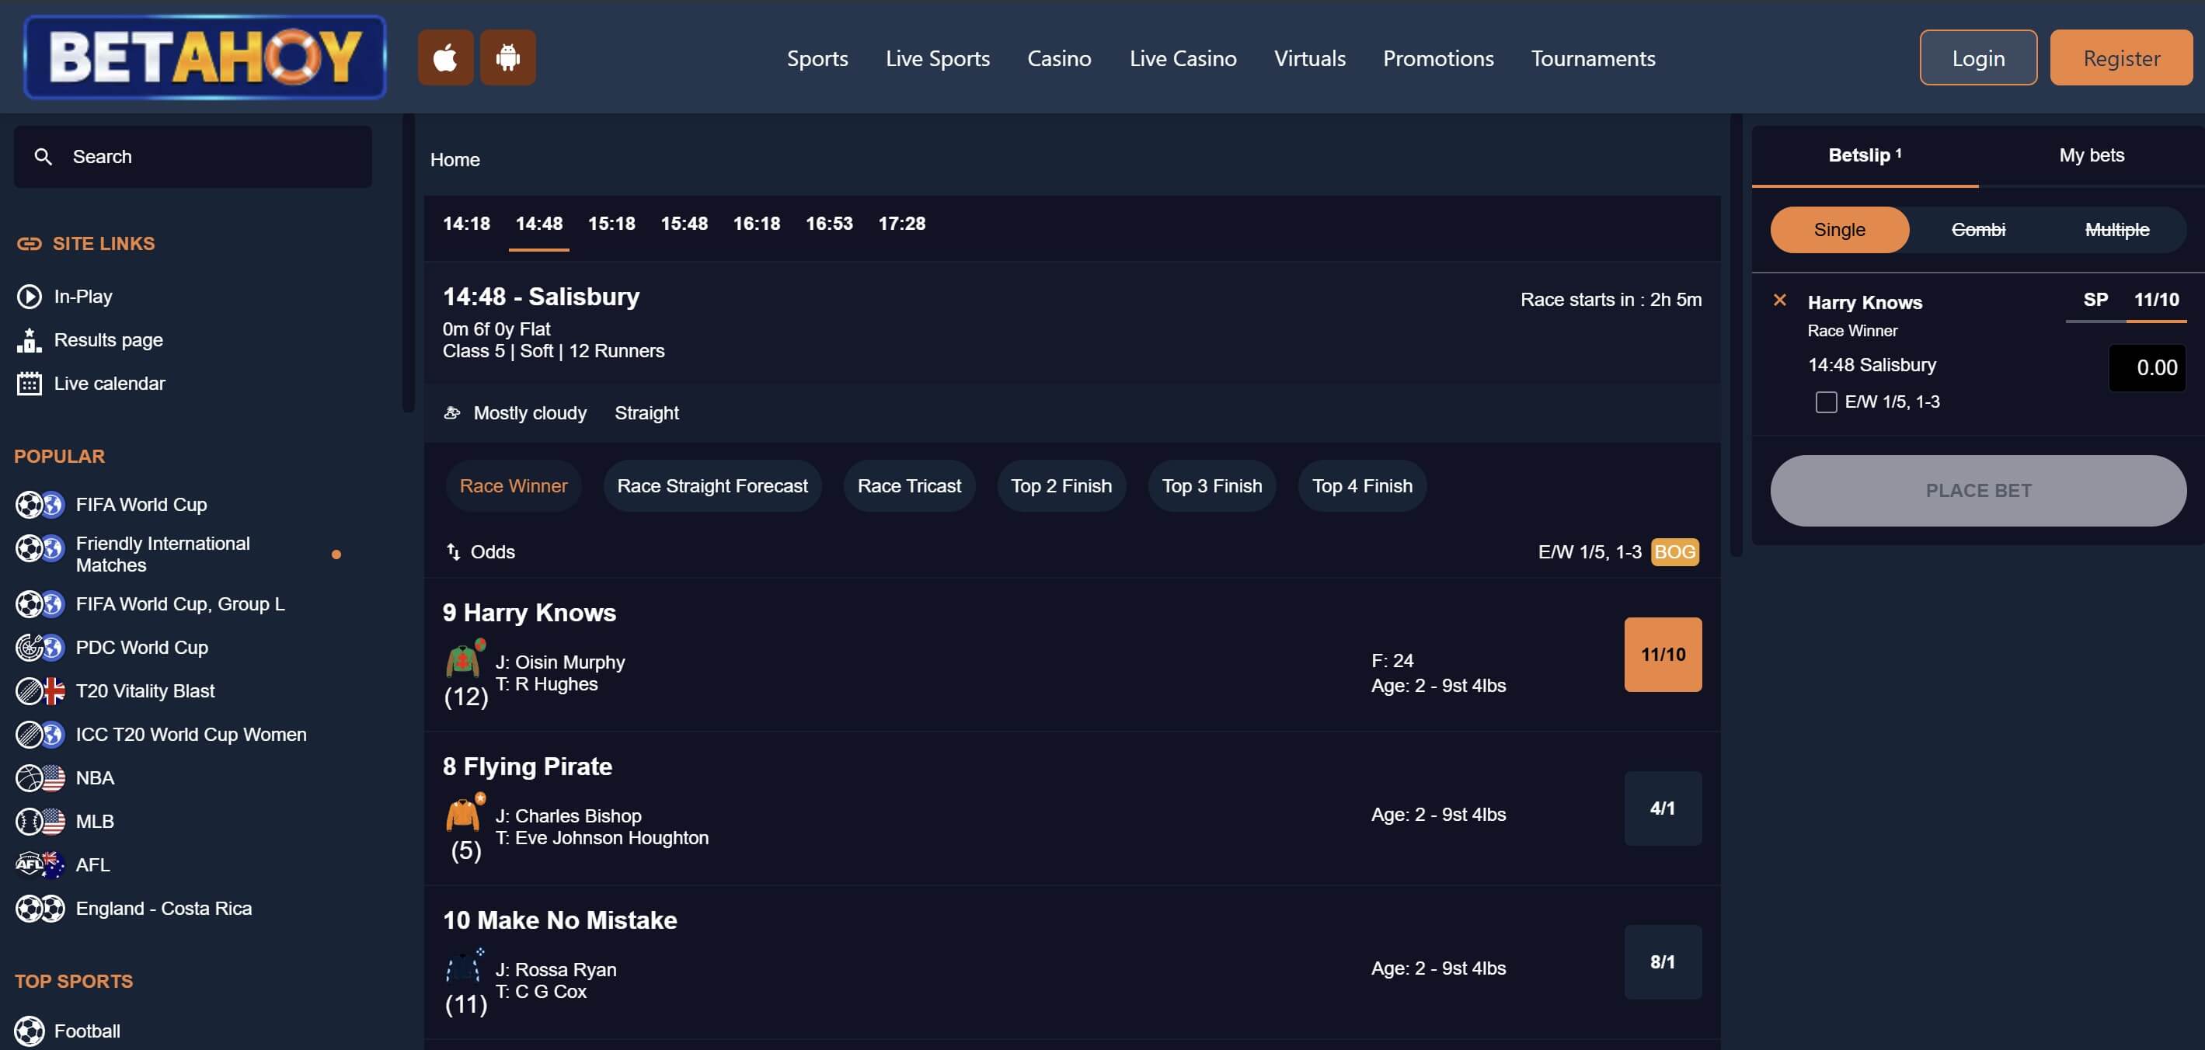Click the Live calendar icon
The width and height of the screenshot is (2205, 1050).
click(x=29, y=384)
